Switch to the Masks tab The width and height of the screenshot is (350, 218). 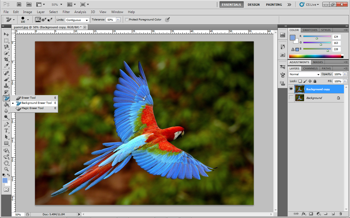(x=318, y=62)
